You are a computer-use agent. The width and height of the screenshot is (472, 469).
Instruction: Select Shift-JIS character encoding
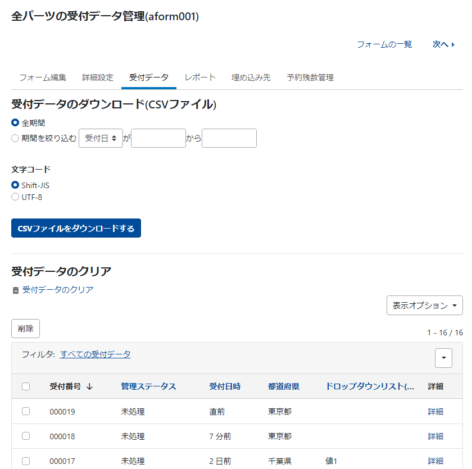pyautogui.click(x=15, y=185)
